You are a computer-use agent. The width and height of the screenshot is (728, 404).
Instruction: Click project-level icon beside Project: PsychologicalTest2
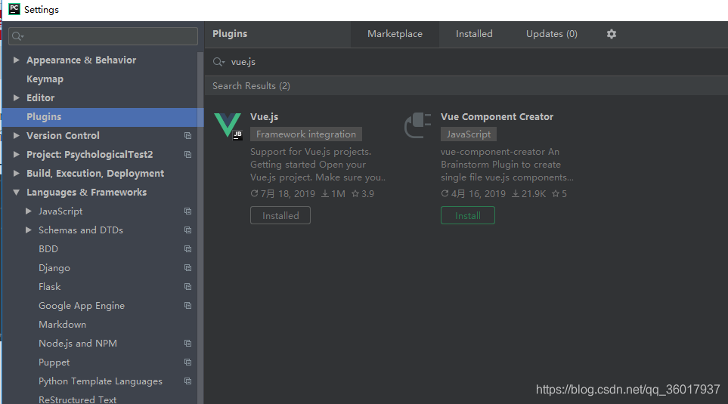[x=187, y=155]
